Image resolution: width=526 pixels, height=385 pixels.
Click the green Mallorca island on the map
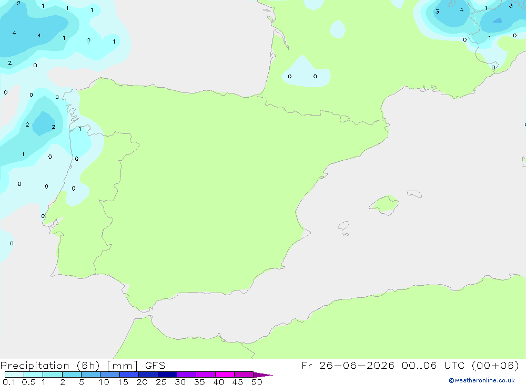coord(385,204)
